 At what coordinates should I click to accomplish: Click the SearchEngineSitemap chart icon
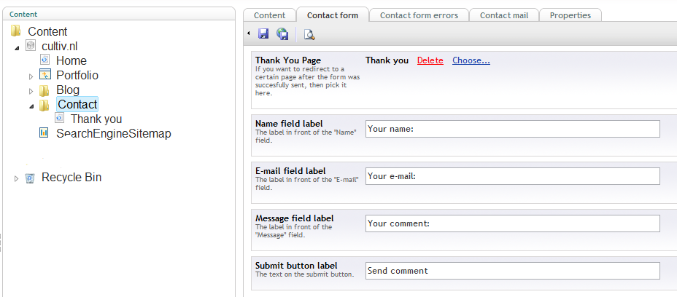pos(44,132)
